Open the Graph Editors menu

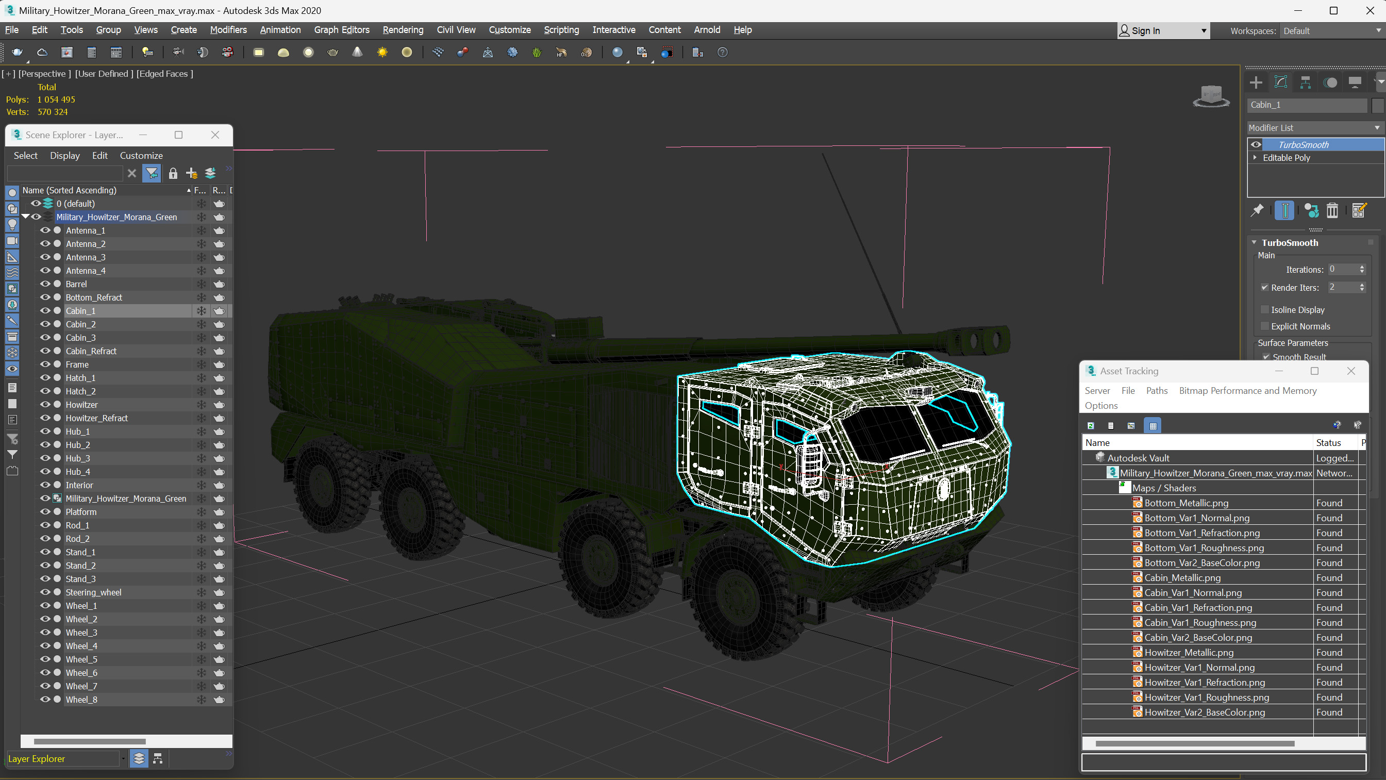tap(342, 29)
